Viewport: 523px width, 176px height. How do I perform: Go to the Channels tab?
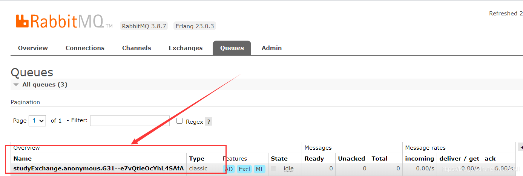pos(137,48)
